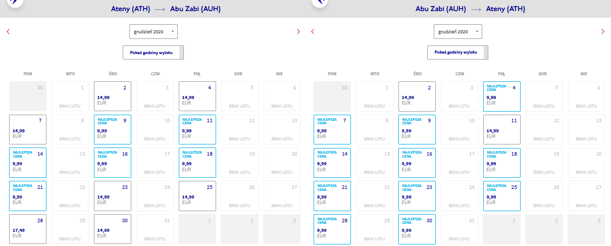This screenshot has height=246, width=611.
Task: Go to previous month on Abu Zabi–Ateny calendar
Action: point(313,31)
